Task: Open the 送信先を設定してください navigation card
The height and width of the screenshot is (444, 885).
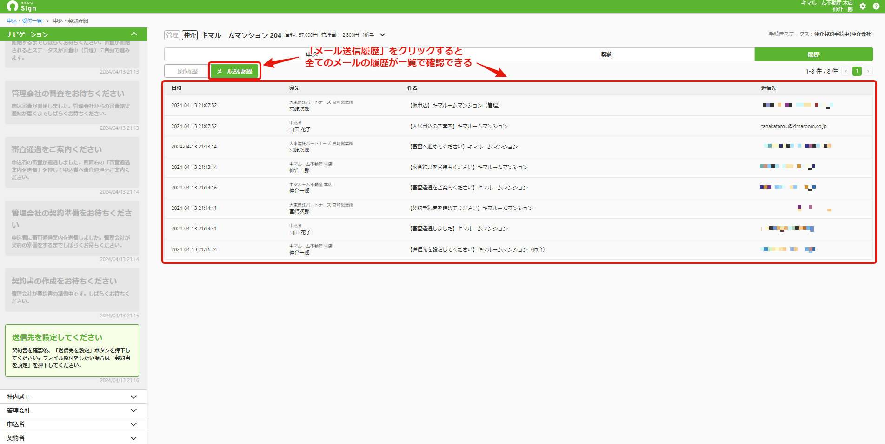Action: 72,350
